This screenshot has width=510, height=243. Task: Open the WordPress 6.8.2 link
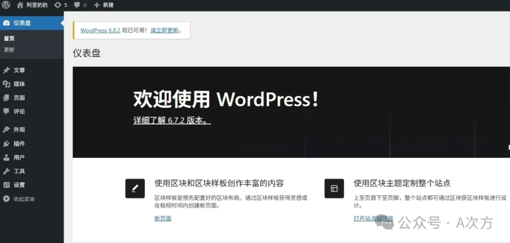100,31
